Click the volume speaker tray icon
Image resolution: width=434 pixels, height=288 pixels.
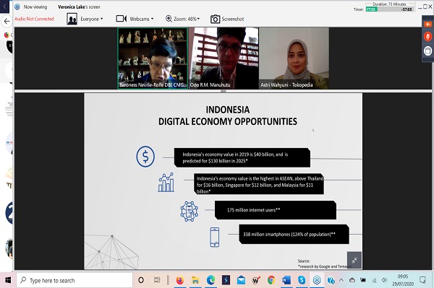[x=384, y=280]
